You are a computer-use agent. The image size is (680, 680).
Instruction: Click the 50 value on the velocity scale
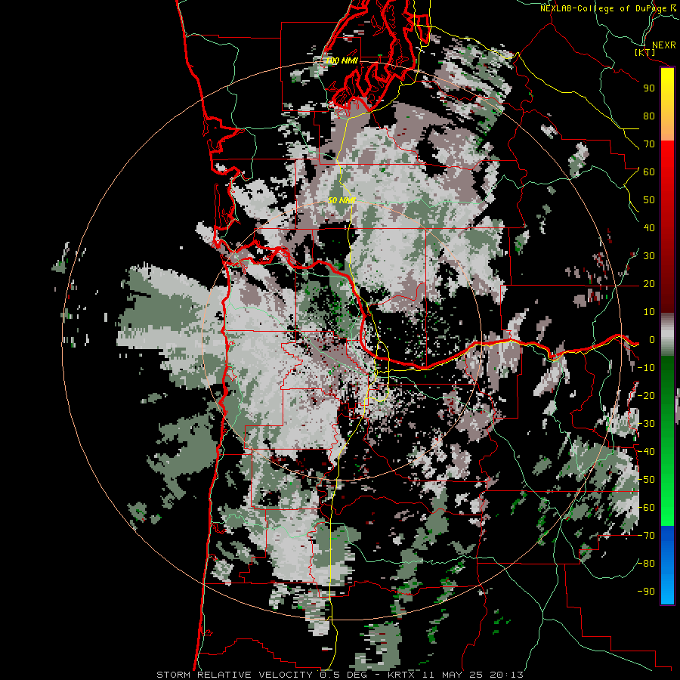(649, 200)
